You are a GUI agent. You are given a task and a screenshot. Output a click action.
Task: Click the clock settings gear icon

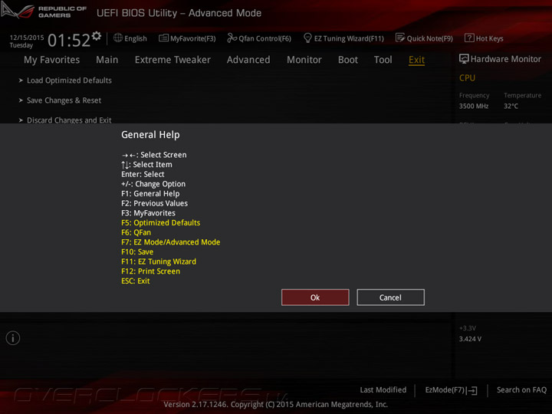pyautogui.click(x=96, y=36)
